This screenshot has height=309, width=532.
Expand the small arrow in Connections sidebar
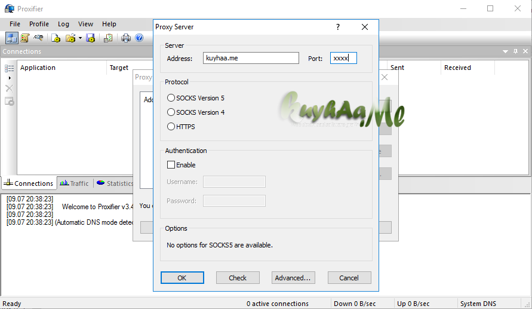(x=10, y=78)
